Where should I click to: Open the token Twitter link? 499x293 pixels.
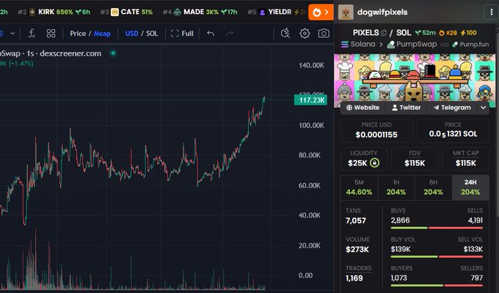[406, 108]
